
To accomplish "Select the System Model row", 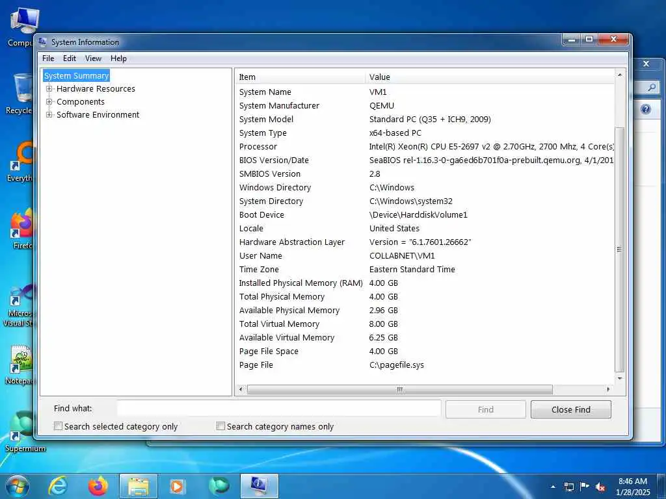I will tap(425, 120).
